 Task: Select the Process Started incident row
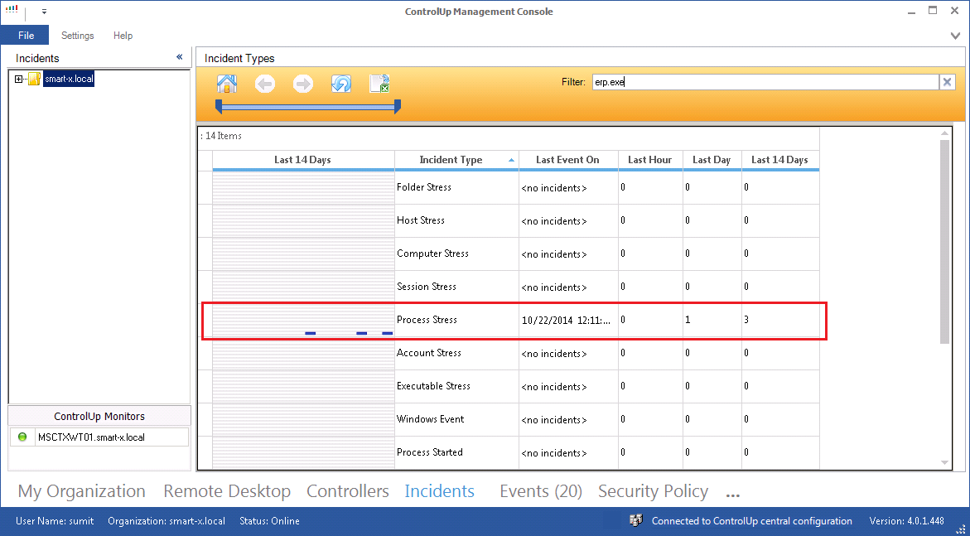tap(509, 452)
